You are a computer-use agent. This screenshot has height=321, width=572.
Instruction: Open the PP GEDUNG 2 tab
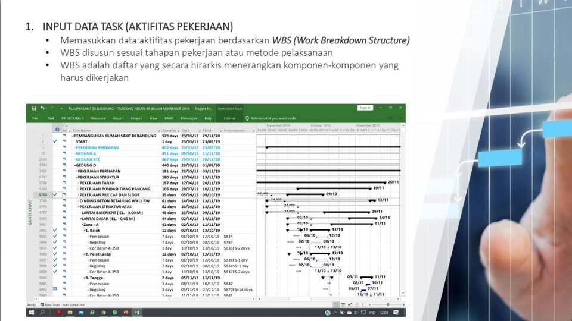pos(73,118)
